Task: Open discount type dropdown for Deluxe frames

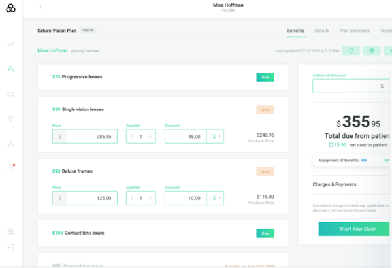Action: click(x=215, y=198)
